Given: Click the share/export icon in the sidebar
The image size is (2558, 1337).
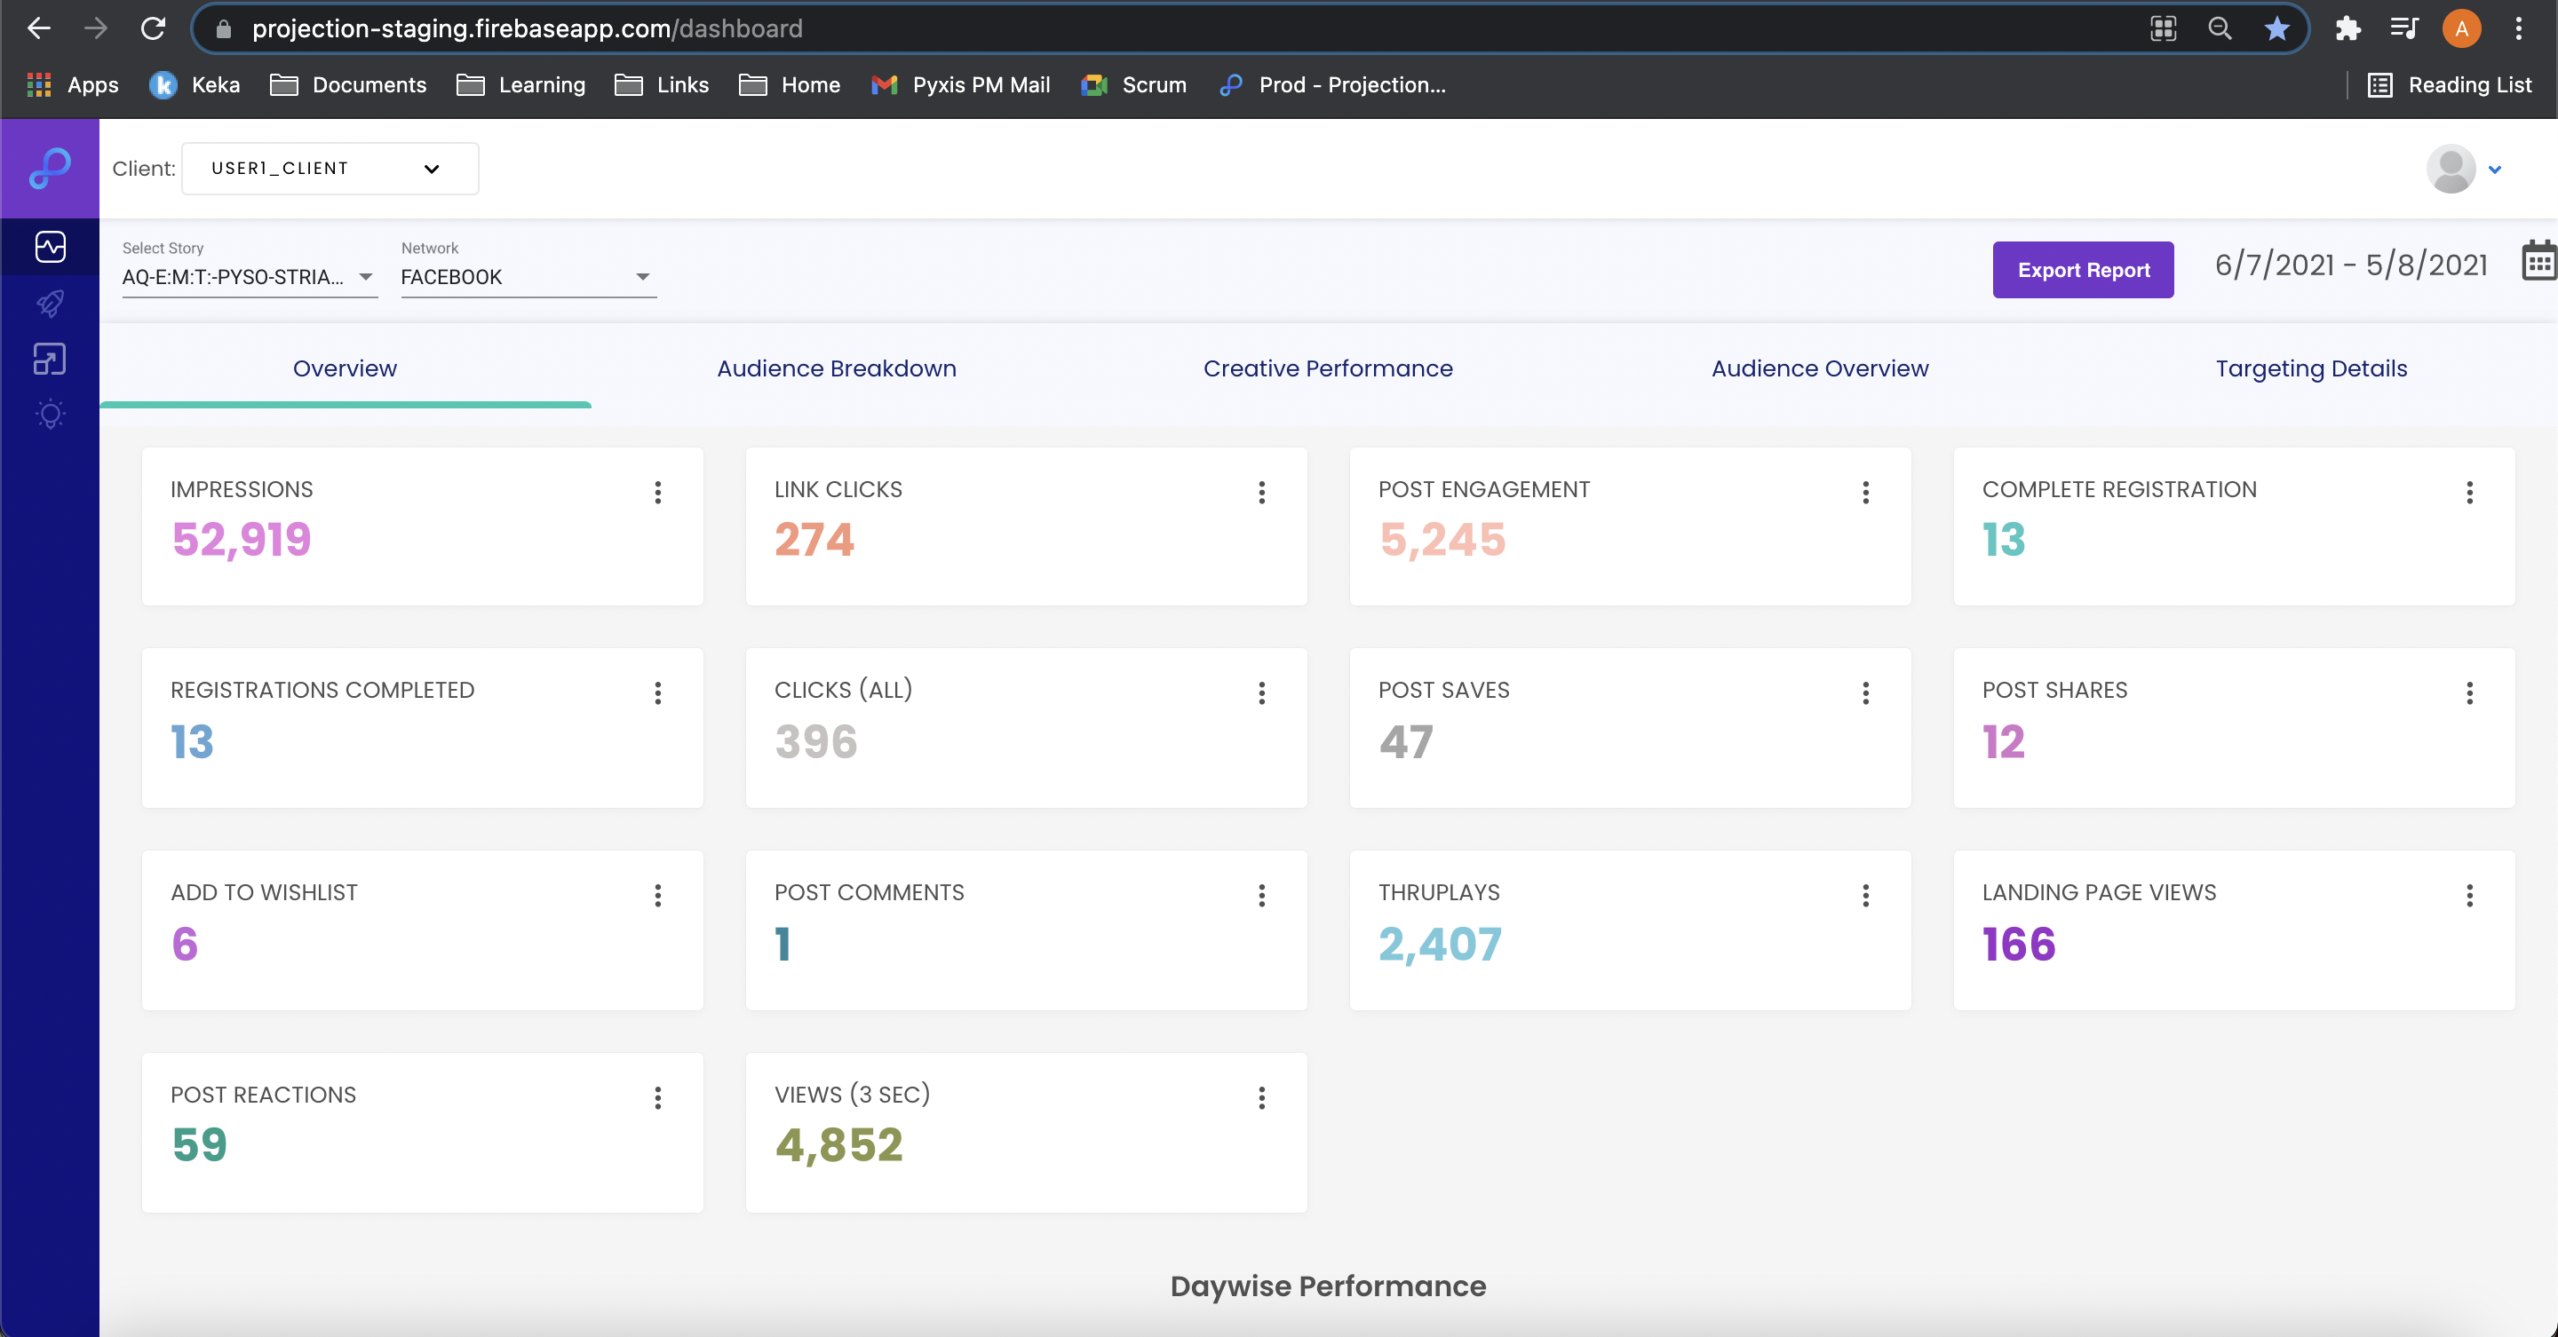Looking at the screenshot, I should [50, 359].
